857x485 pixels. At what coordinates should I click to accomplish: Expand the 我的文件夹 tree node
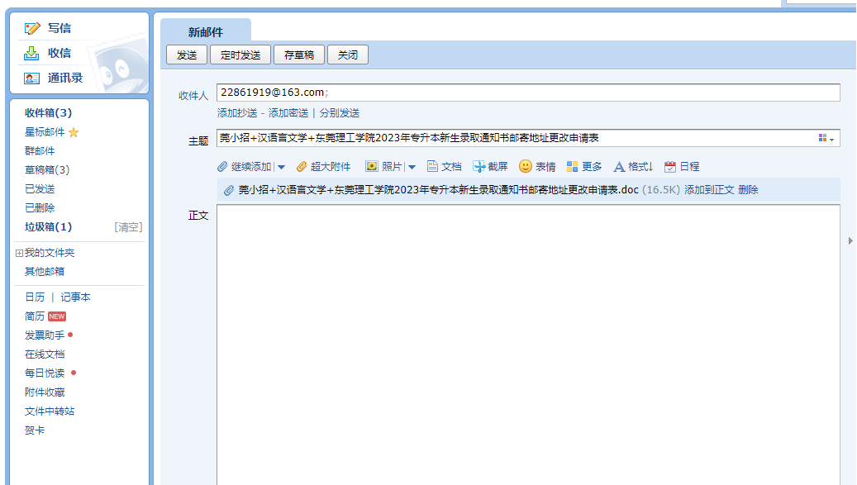19,253
